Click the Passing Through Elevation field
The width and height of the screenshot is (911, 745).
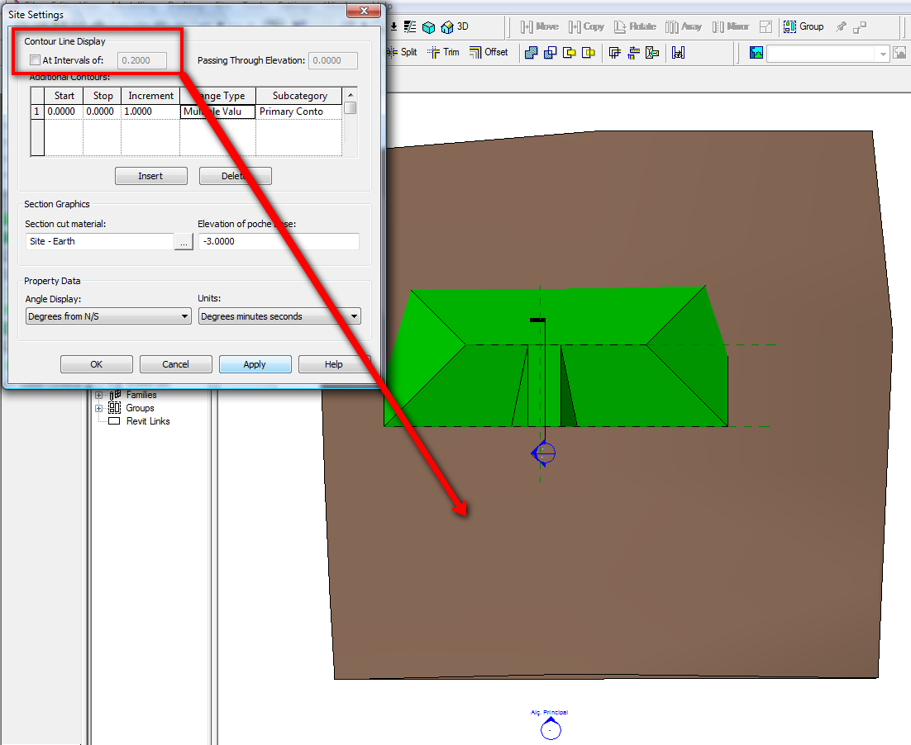click(x=333, y=60)
